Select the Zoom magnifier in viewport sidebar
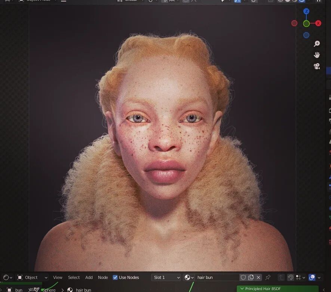Image resolution: width=331 pixels, height=292 pixels. (x=316, y=43)
